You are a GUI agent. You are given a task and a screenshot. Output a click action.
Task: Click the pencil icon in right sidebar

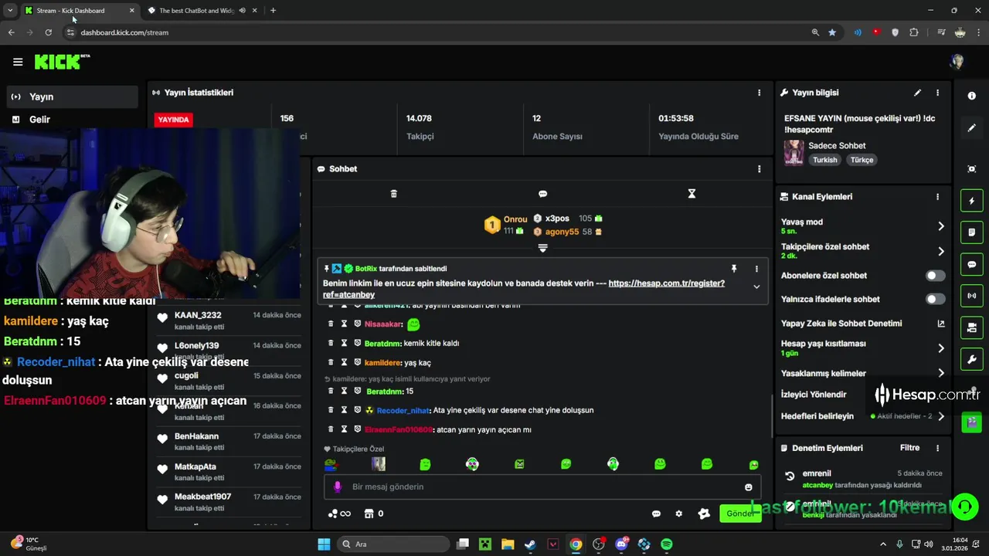[972, 128]
